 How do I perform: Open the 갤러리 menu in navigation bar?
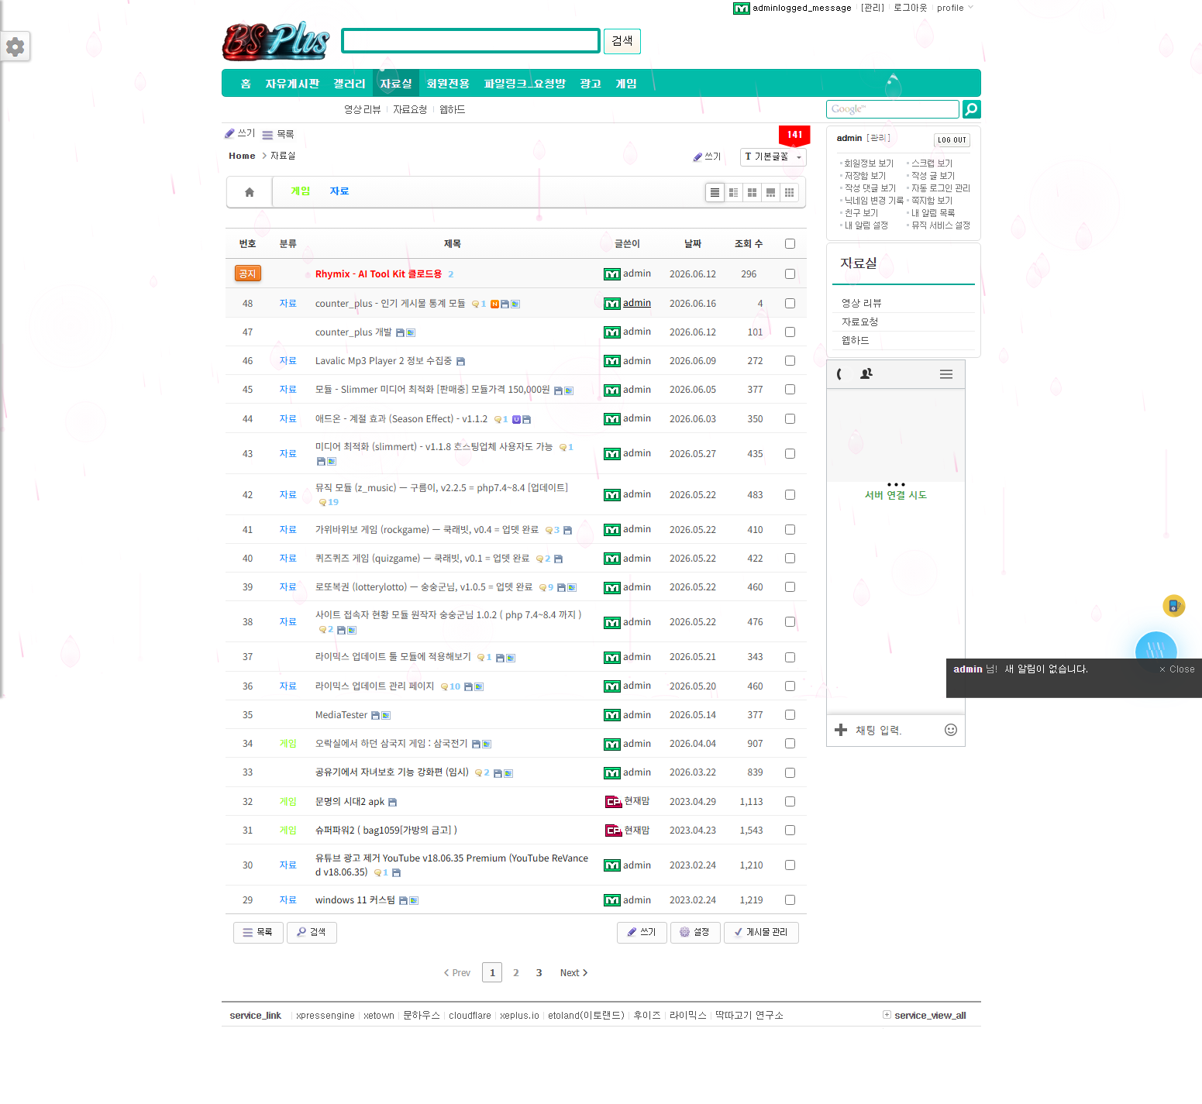point(350,84)
